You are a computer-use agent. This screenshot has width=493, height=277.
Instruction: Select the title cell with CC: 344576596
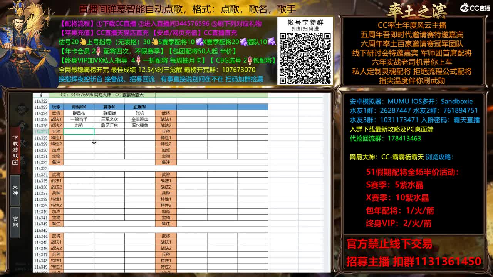tap(102, 95)
